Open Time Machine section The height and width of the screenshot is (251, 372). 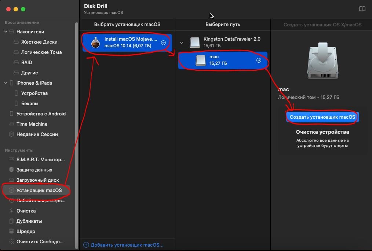tap(32, 124)
